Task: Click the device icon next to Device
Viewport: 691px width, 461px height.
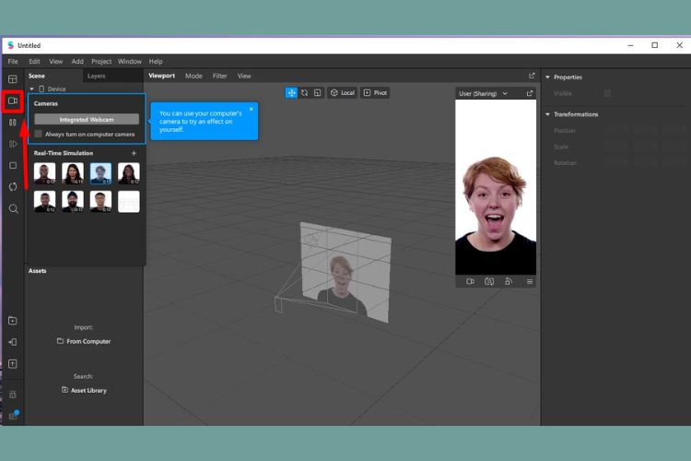Action: point(41,89)
